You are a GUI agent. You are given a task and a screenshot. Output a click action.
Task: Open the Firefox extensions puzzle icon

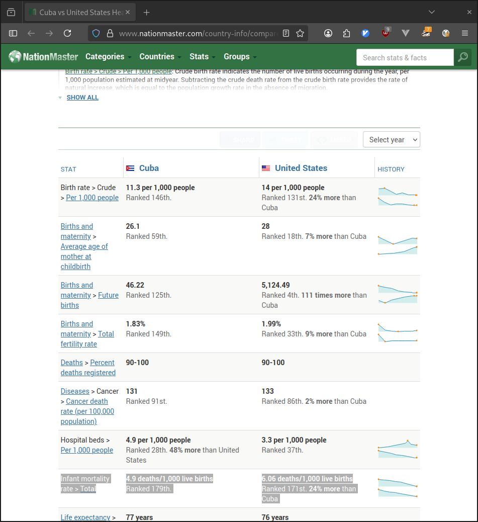346,33
